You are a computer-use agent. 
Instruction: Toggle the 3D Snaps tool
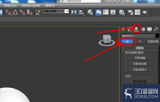pos(8,12)
